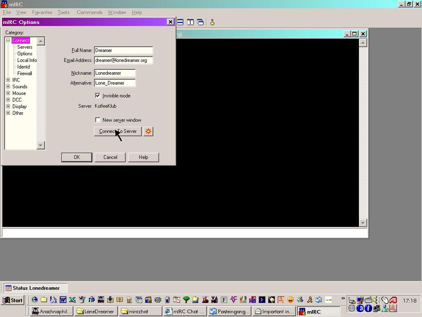Click OK in mIRC Options
Image resolution: width=422 pixels, height=317 pixels.
pos(77,157)
